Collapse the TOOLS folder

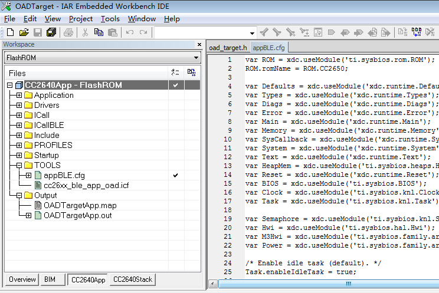point(19,166)
